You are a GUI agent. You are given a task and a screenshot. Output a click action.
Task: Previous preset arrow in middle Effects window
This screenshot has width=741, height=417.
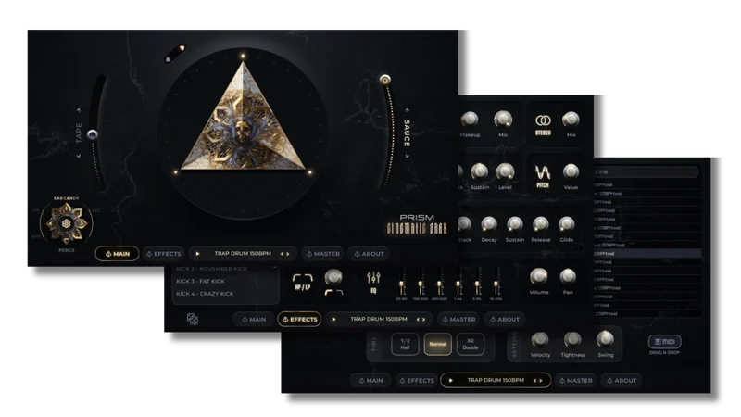pyautogui.click(x=418, y=319)
